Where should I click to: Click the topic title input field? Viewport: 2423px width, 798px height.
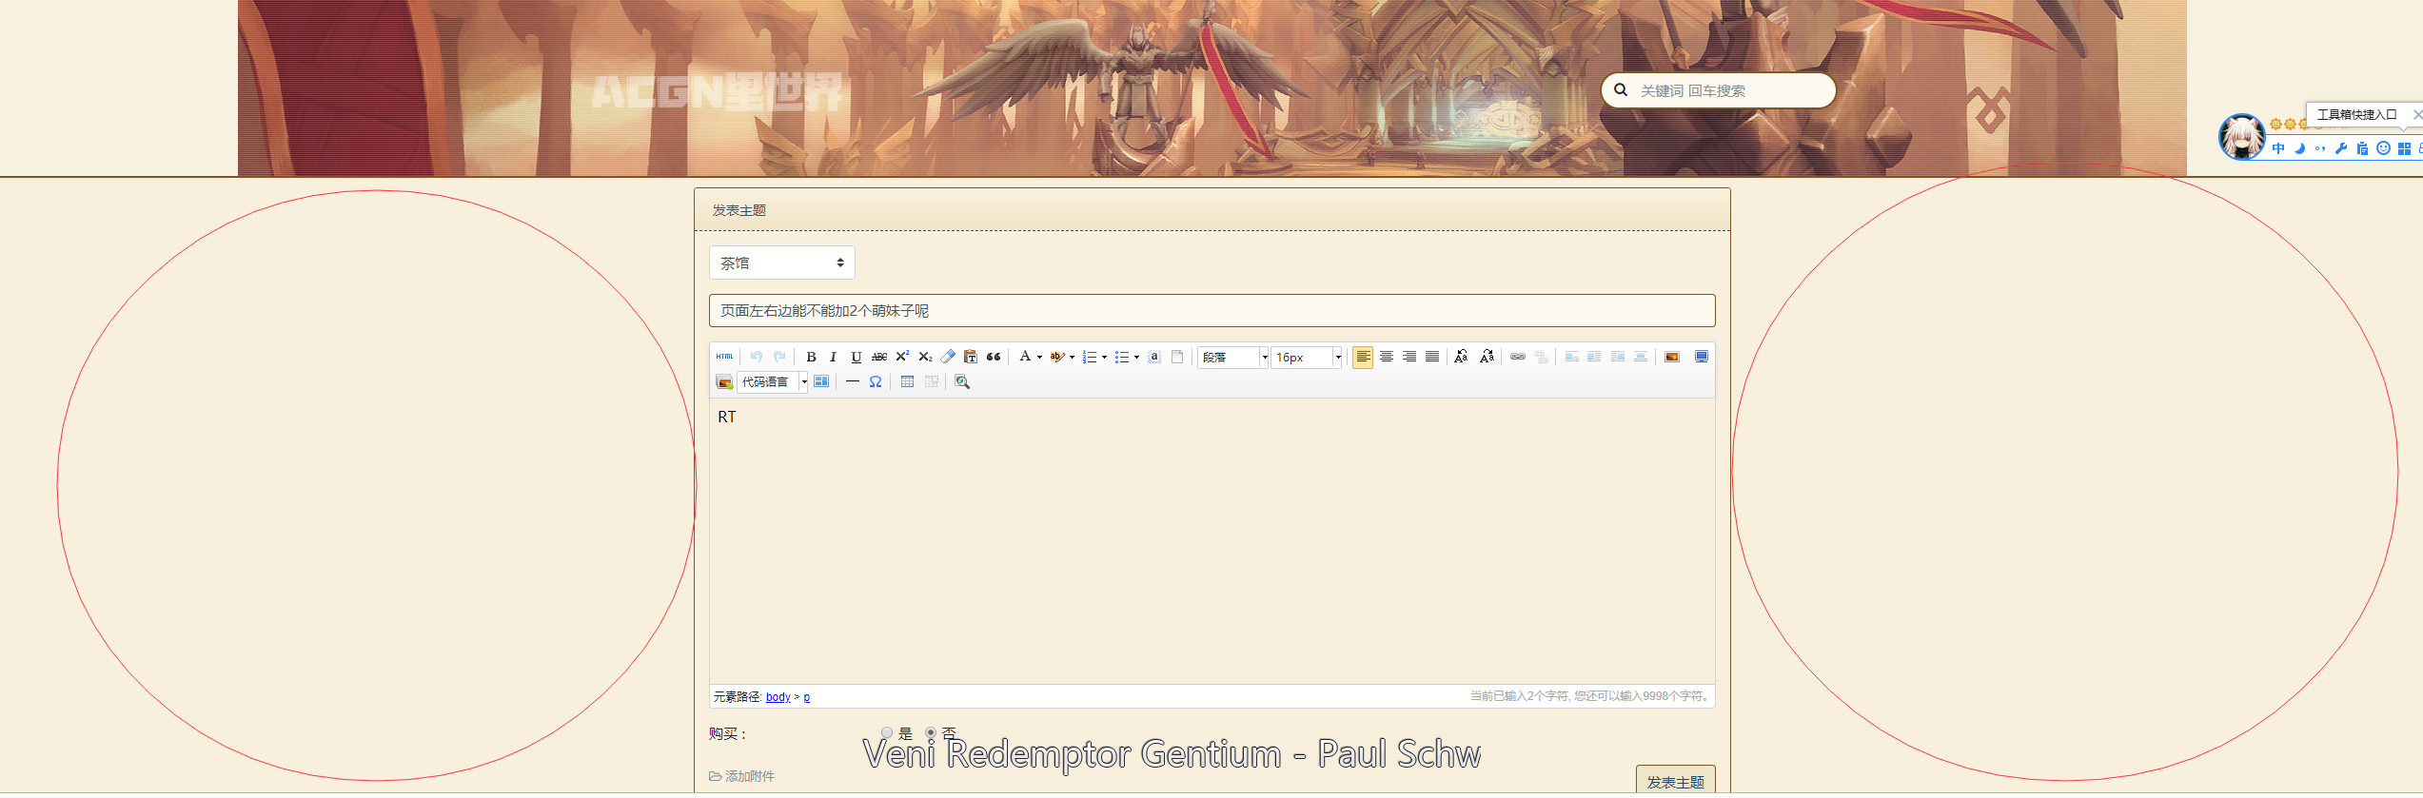[1211, 310]
